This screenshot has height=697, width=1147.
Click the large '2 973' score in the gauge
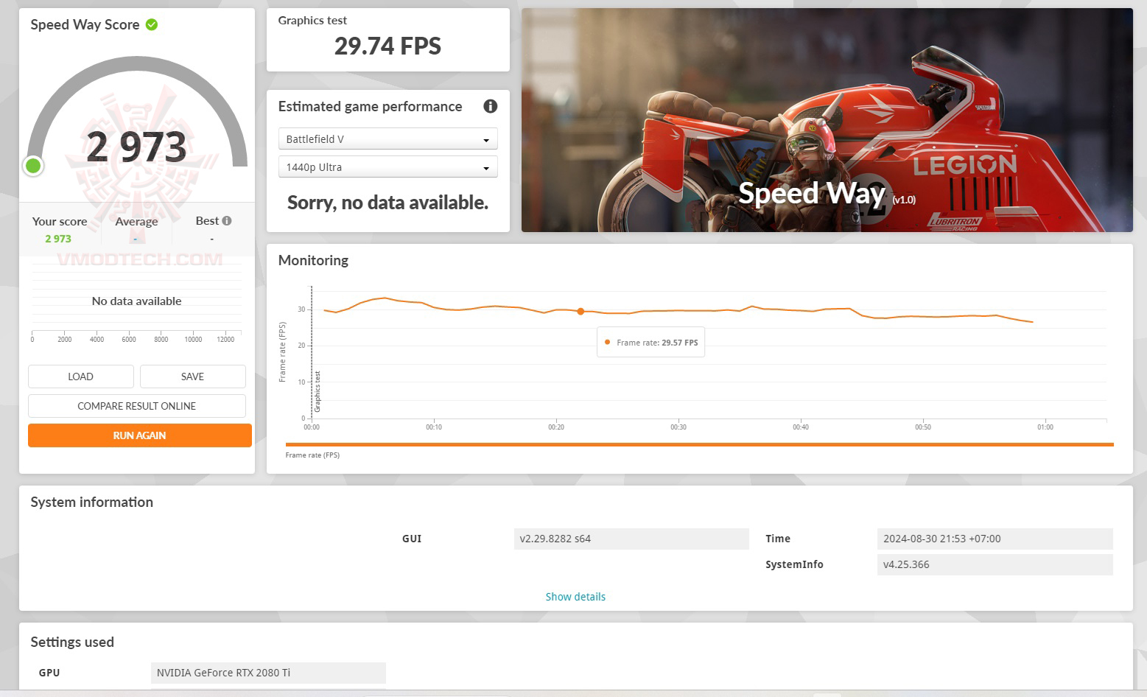click(x=136, y=147)
